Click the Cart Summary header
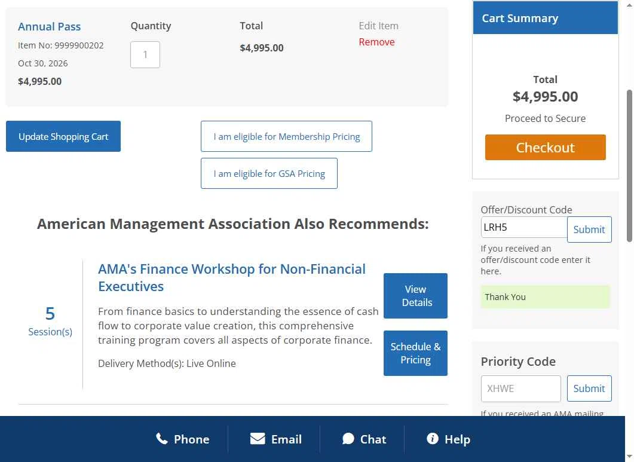 [545, 18]
